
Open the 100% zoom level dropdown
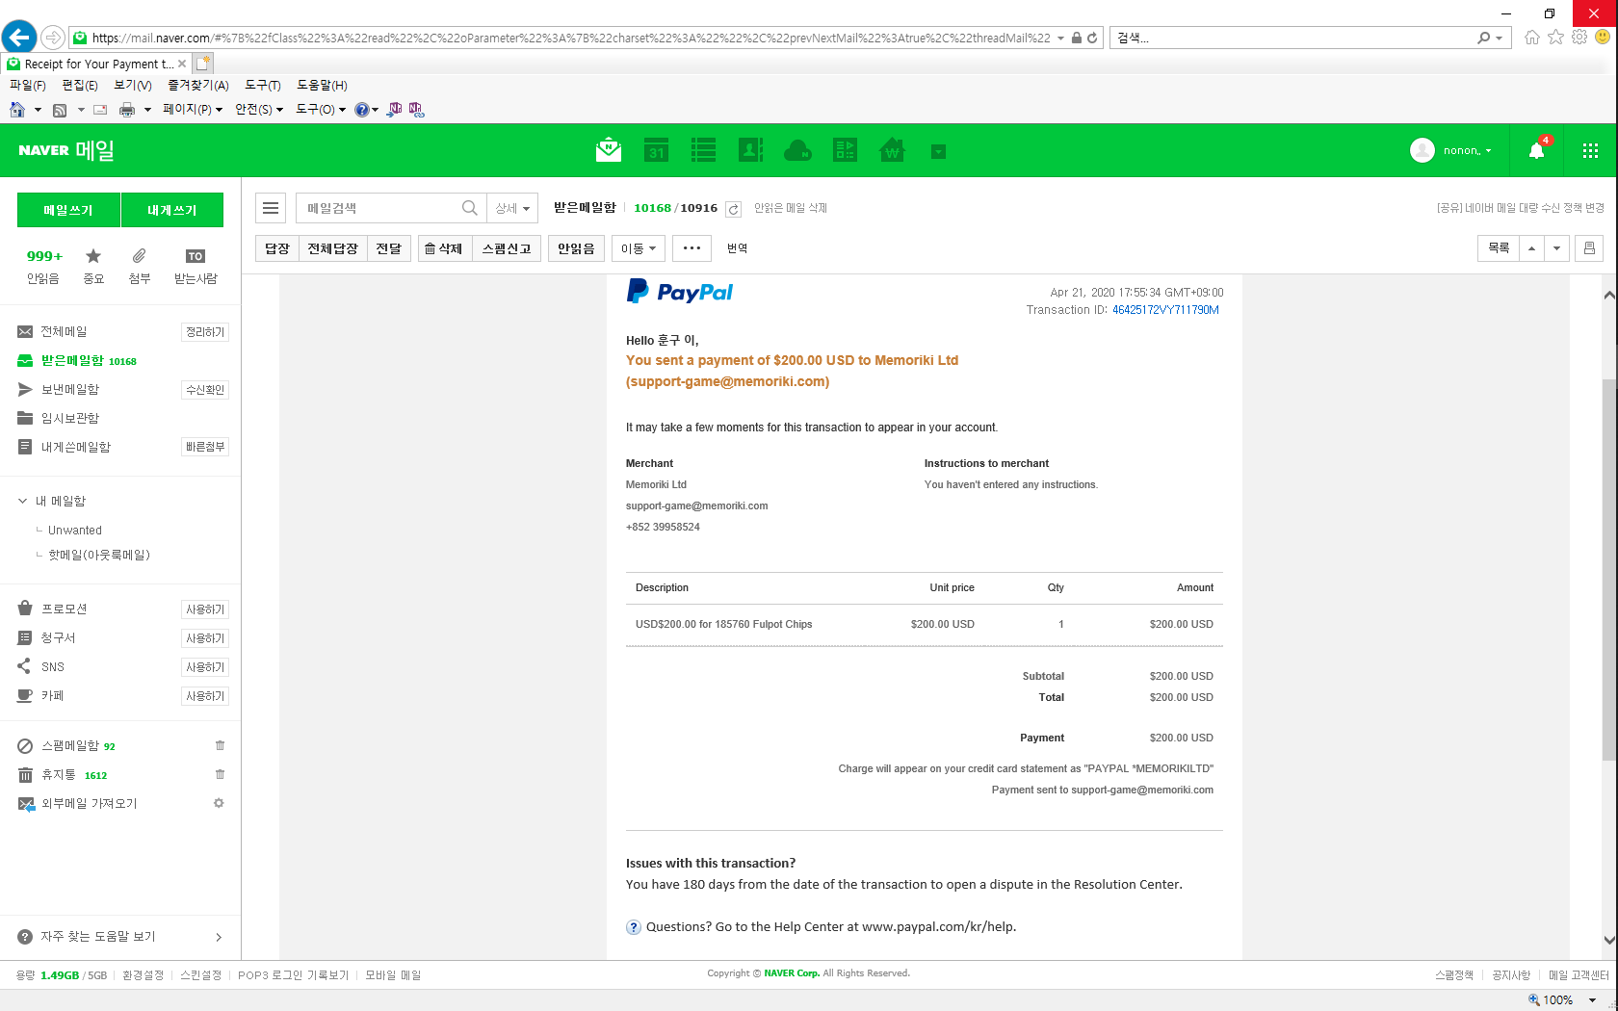(1592, 1000)
